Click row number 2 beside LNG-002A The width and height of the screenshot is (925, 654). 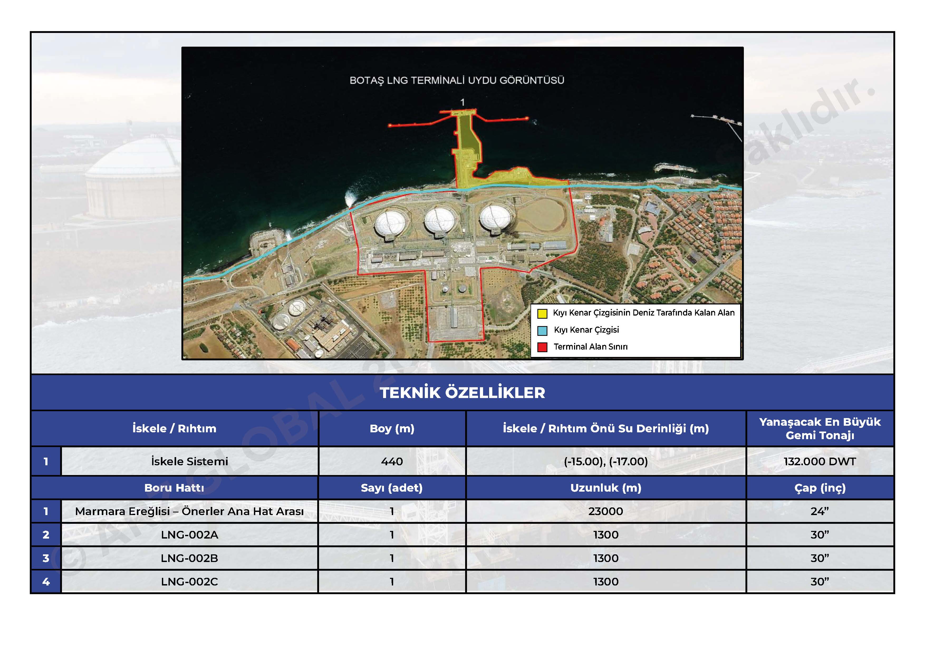pyautogui.click(x=46, y=535)
